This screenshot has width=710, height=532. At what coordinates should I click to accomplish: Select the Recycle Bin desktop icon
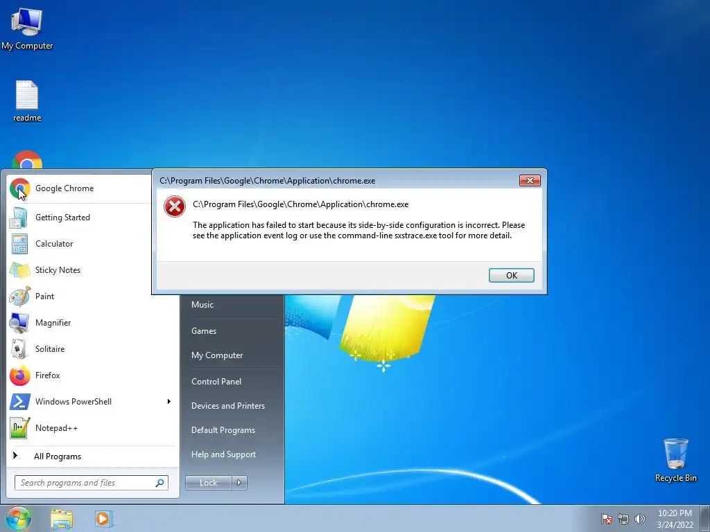pyautogui.click(x=675, y=460)
